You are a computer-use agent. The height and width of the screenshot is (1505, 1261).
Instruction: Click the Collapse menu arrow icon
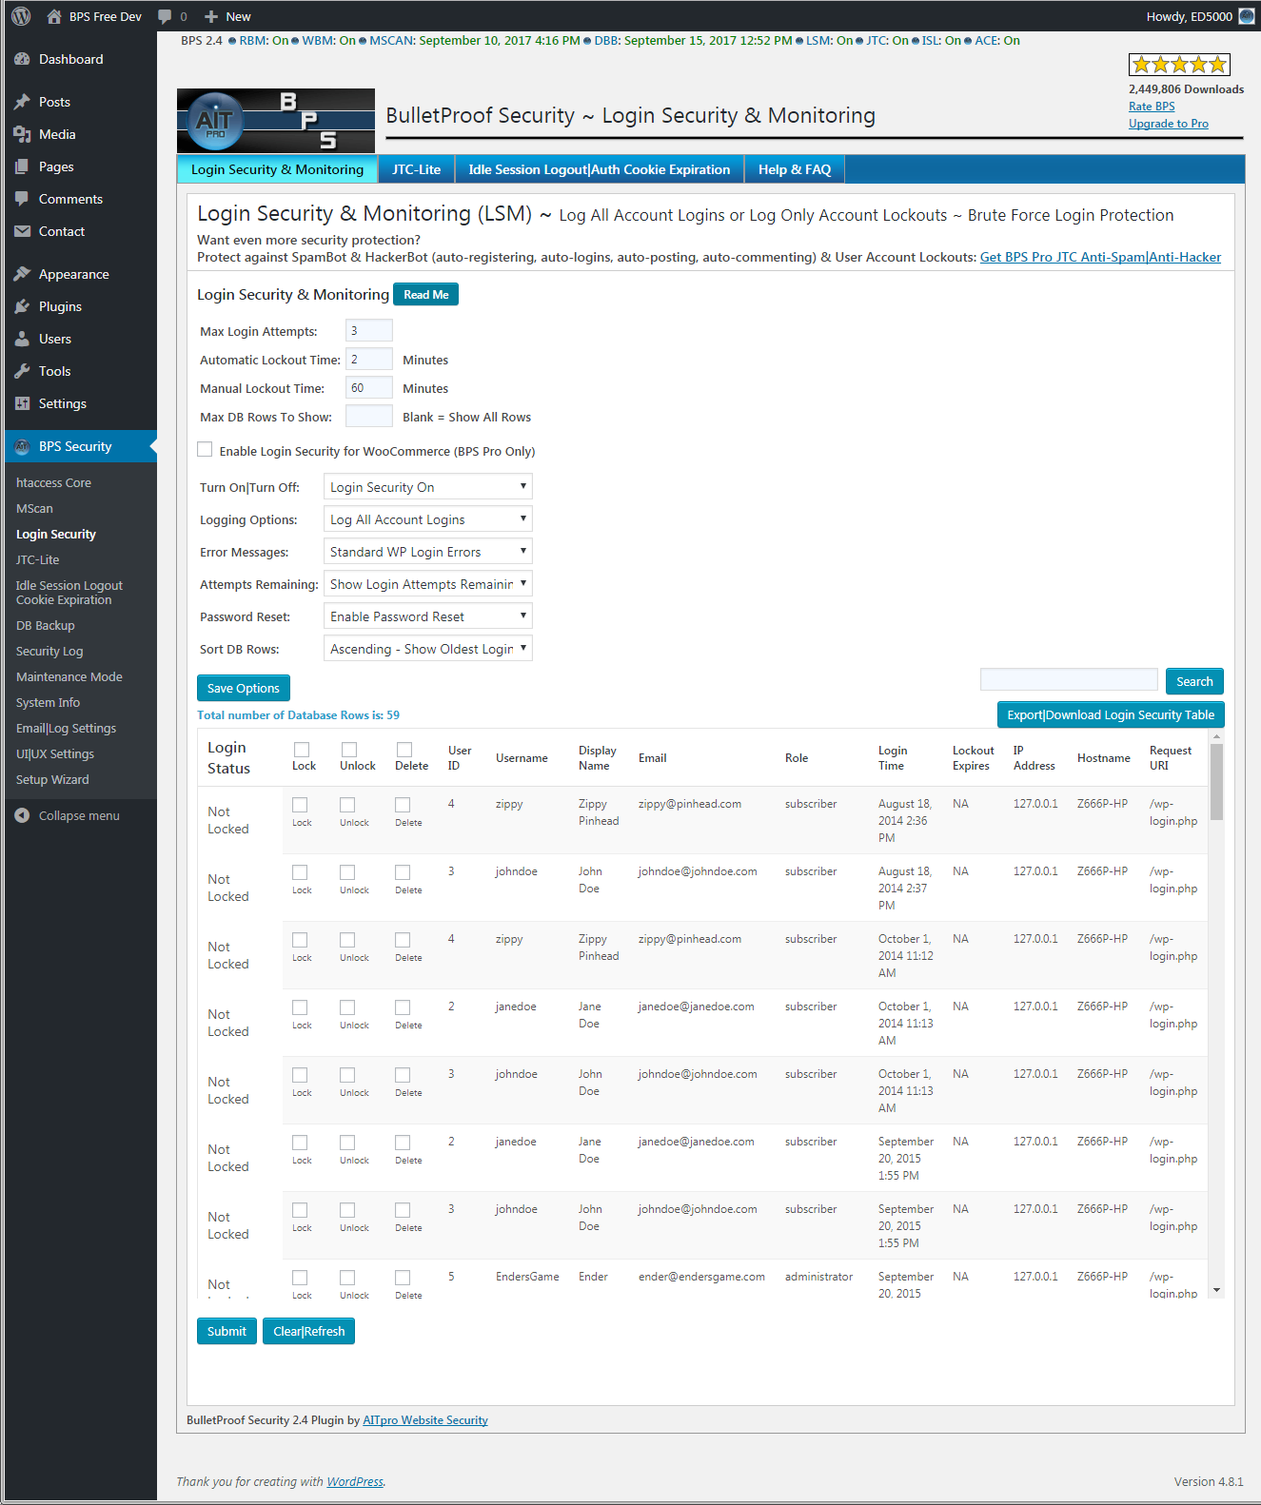point(23,815)
